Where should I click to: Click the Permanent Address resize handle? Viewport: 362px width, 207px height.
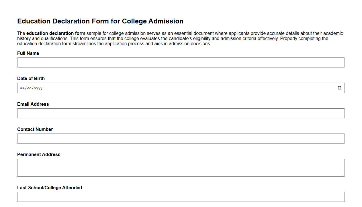click(343, 175)
